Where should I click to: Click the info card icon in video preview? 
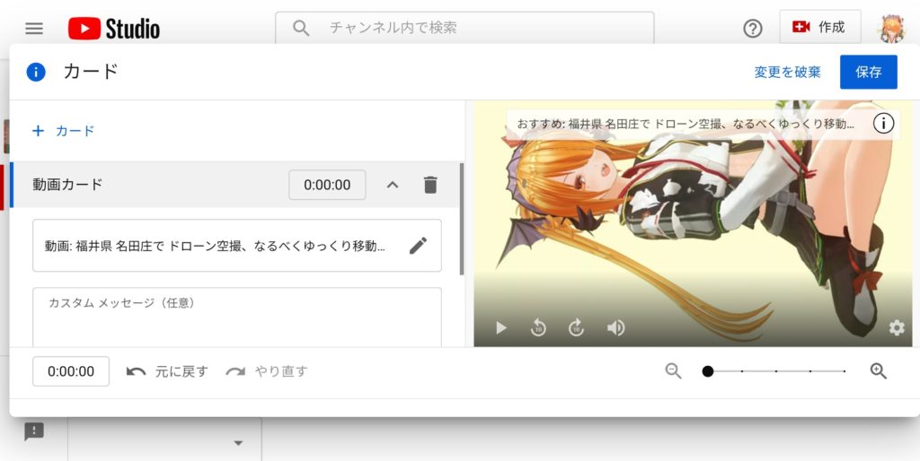pos(883,124)
